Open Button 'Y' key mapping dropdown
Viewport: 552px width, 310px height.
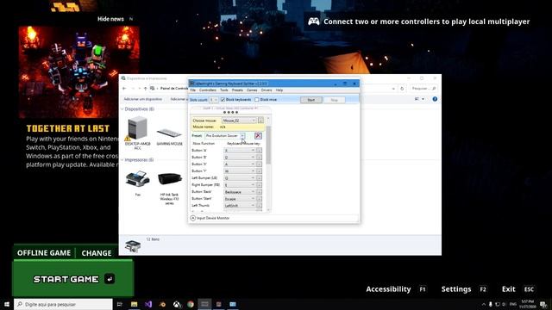pyautogui.click(x=240, y=170)
